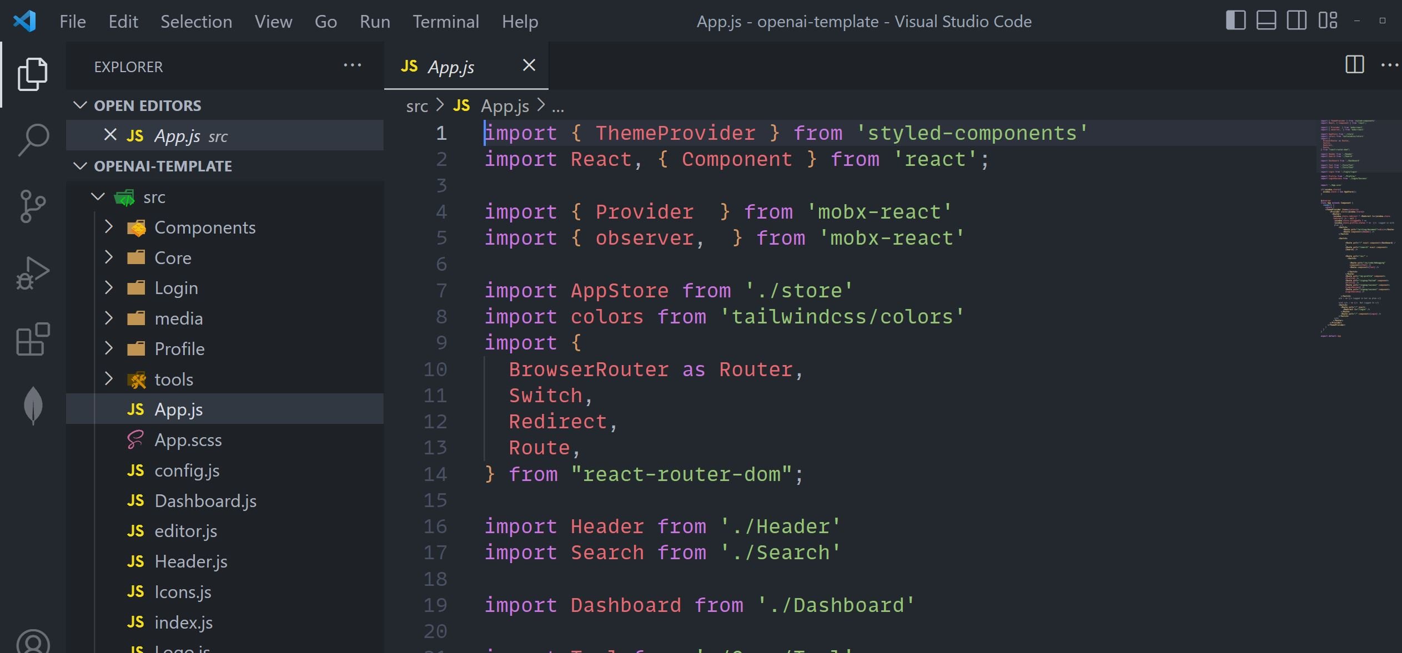
Task: Click the Accounts icon in activity bar
Action: (33, 642)
